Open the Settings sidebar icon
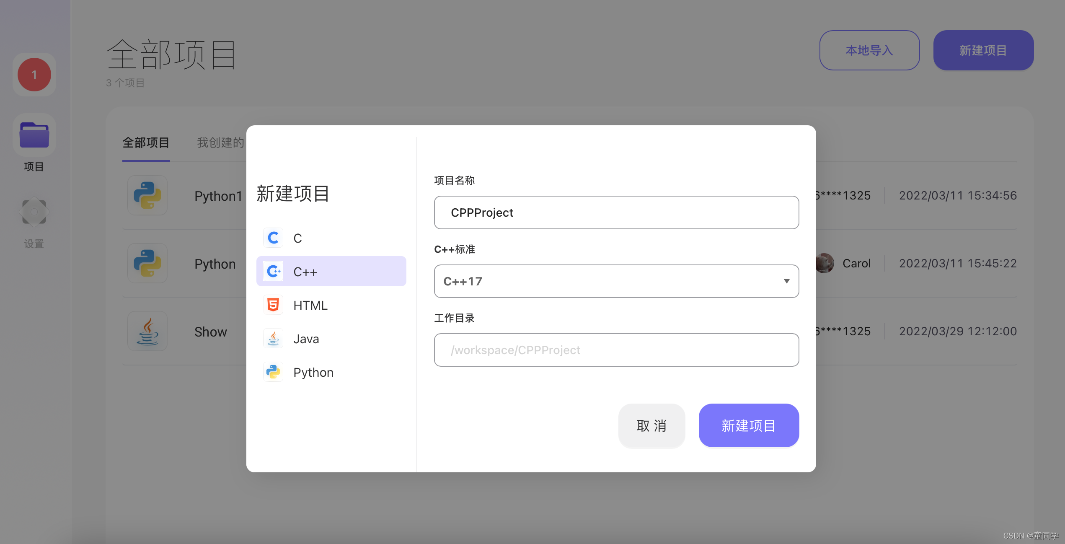Screen dimensions: 1065x544 pos(34,212)
